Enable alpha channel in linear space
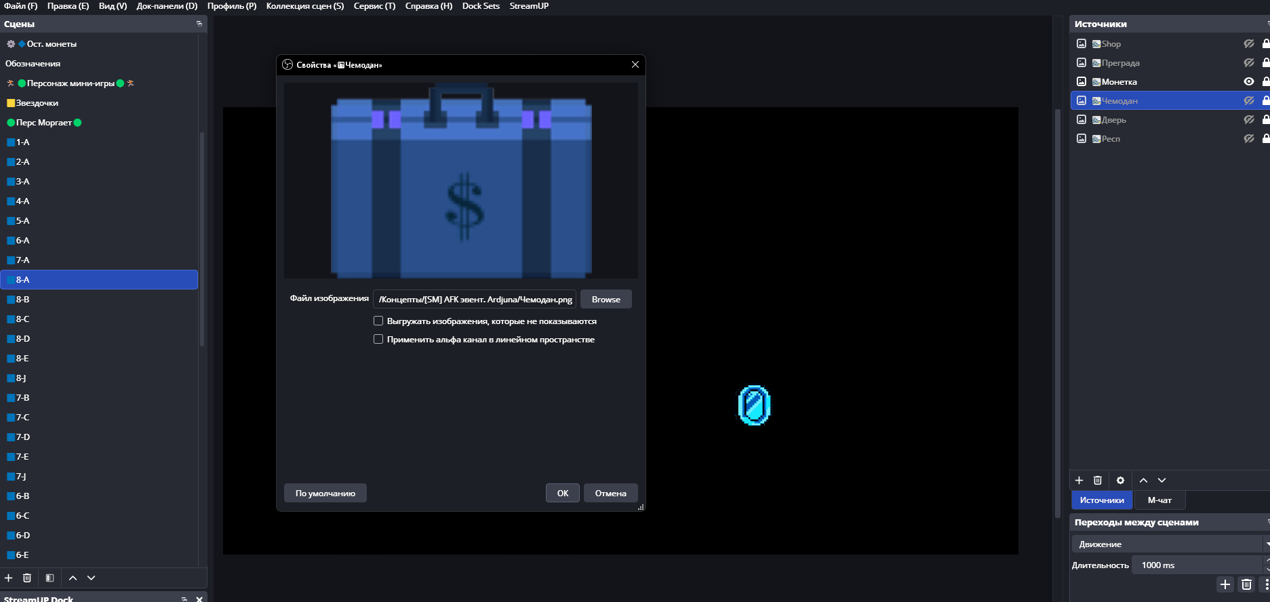The height and width of the screenshot is (602, 1270). tap(378, 339)
